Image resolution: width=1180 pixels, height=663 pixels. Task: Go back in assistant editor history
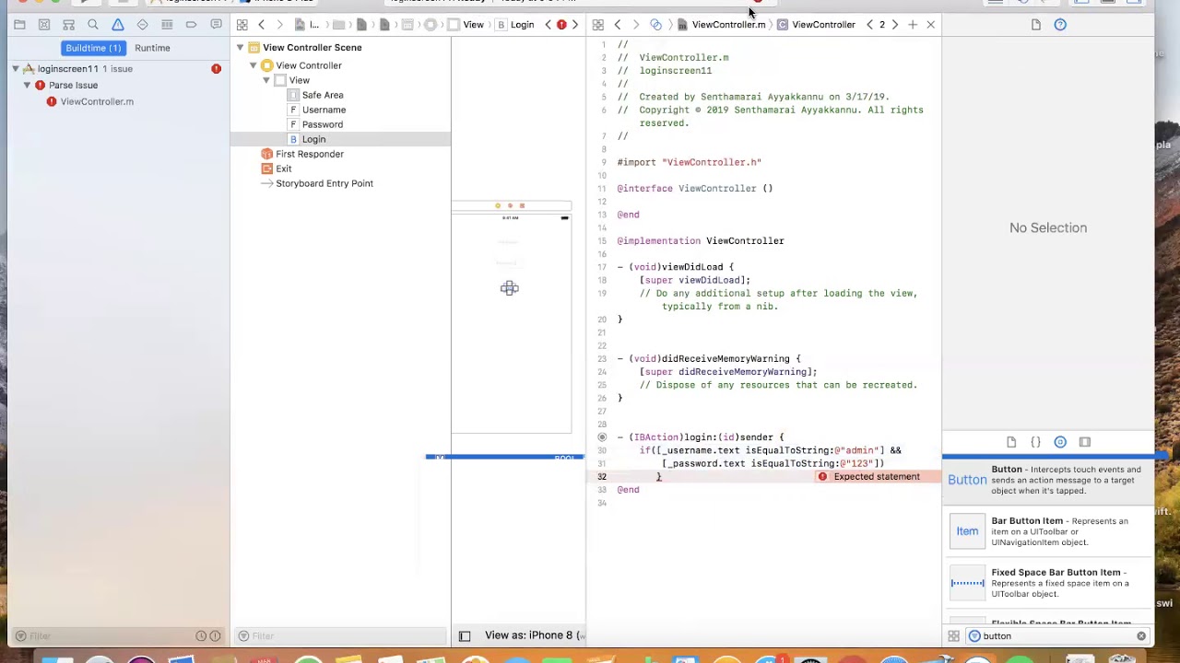point(618,25)
